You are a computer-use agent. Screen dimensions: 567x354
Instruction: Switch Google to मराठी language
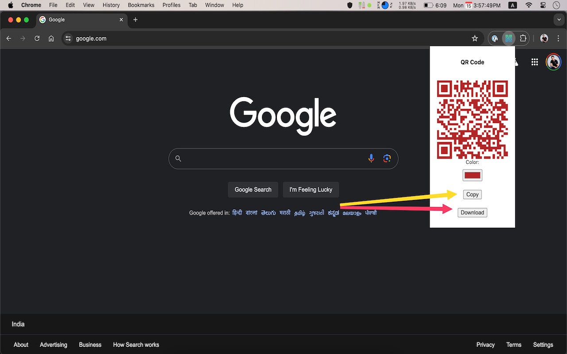point(285,213)
